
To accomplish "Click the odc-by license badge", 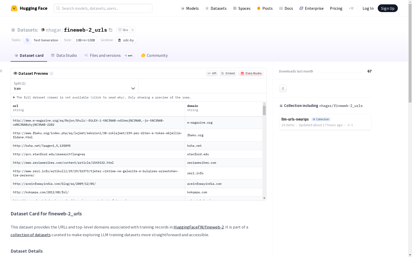I will (126, 40).
